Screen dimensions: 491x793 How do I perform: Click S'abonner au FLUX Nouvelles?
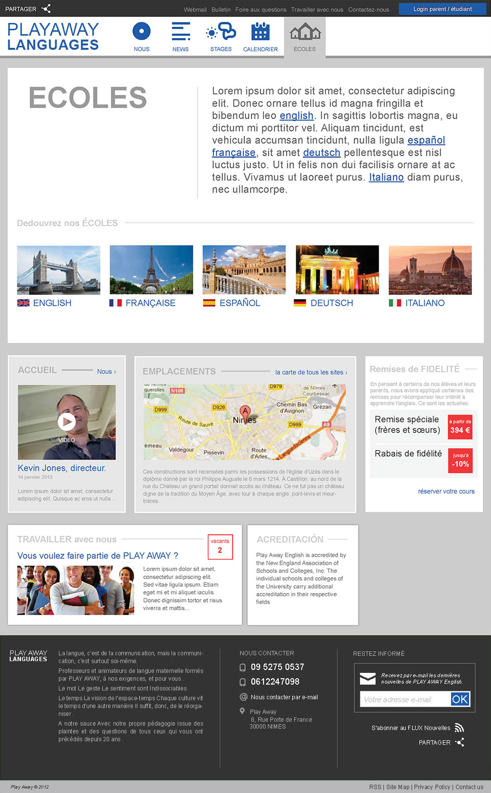411,728
